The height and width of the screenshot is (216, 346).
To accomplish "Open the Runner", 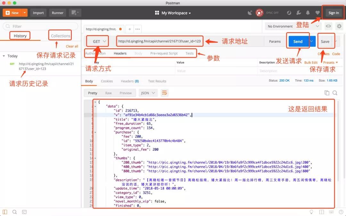I will (58, 13).
